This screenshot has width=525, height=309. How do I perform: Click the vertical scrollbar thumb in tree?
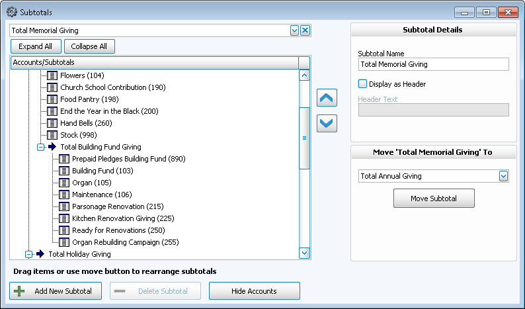coord(304,138)
